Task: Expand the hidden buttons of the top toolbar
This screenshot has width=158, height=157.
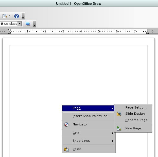Action: point(23,16)
